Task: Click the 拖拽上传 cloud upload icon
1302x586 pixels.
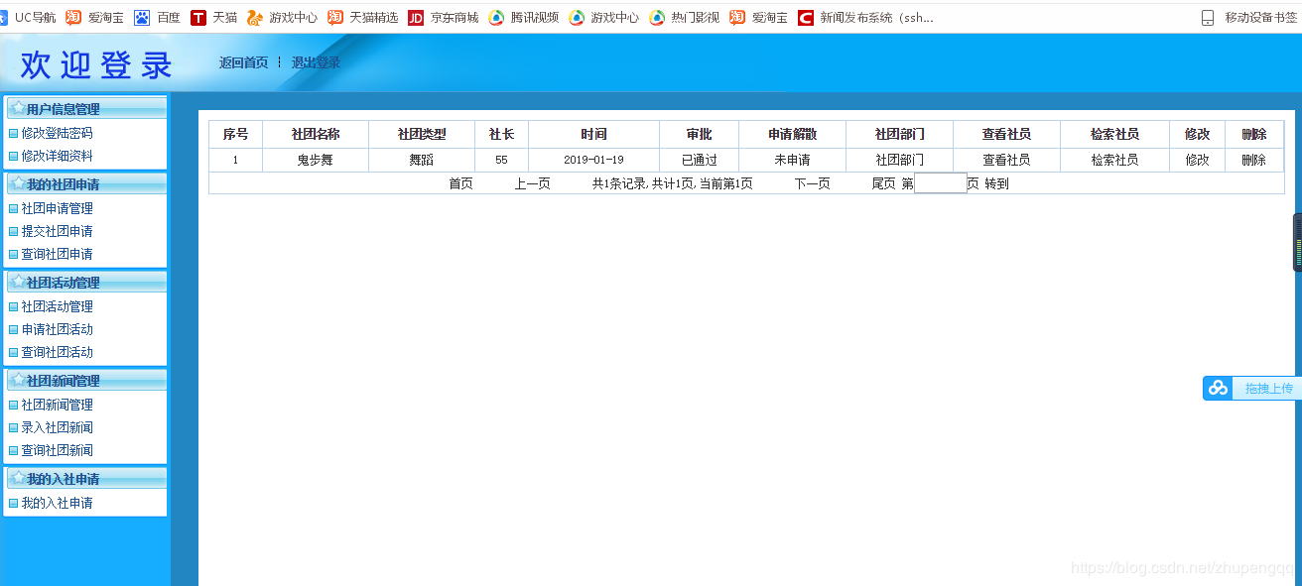Action: click(1219, 389)
